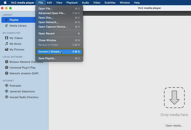
Task: Choose Close Window menu entry
Action: pyautogui.click(x=59, y=40)
